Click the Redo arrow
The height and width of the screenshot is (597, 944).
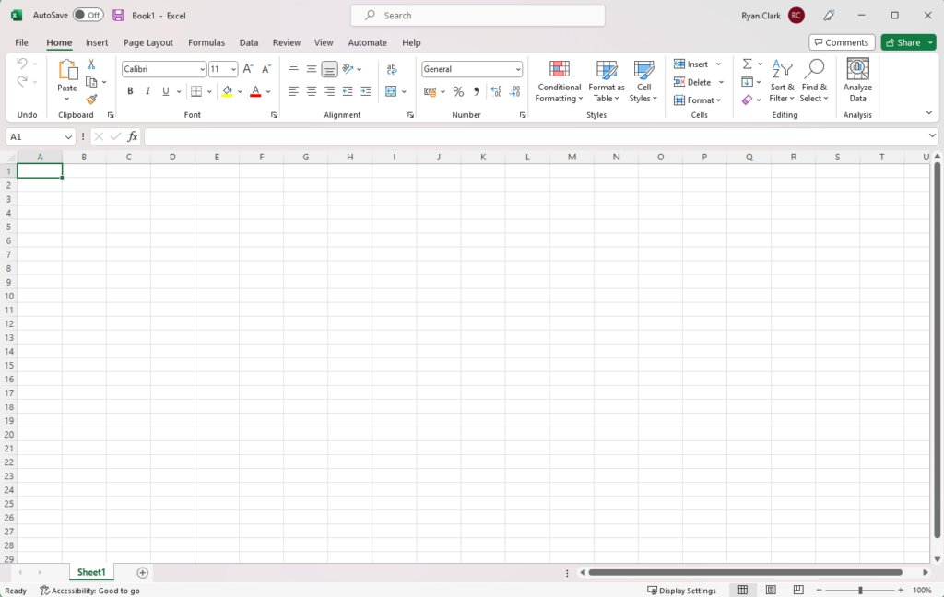click(22, 81)
